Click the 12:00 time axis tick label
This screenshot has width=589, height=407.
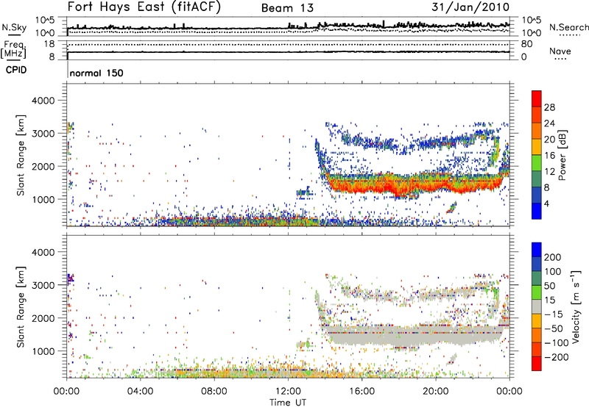click(x=288, y=392)
